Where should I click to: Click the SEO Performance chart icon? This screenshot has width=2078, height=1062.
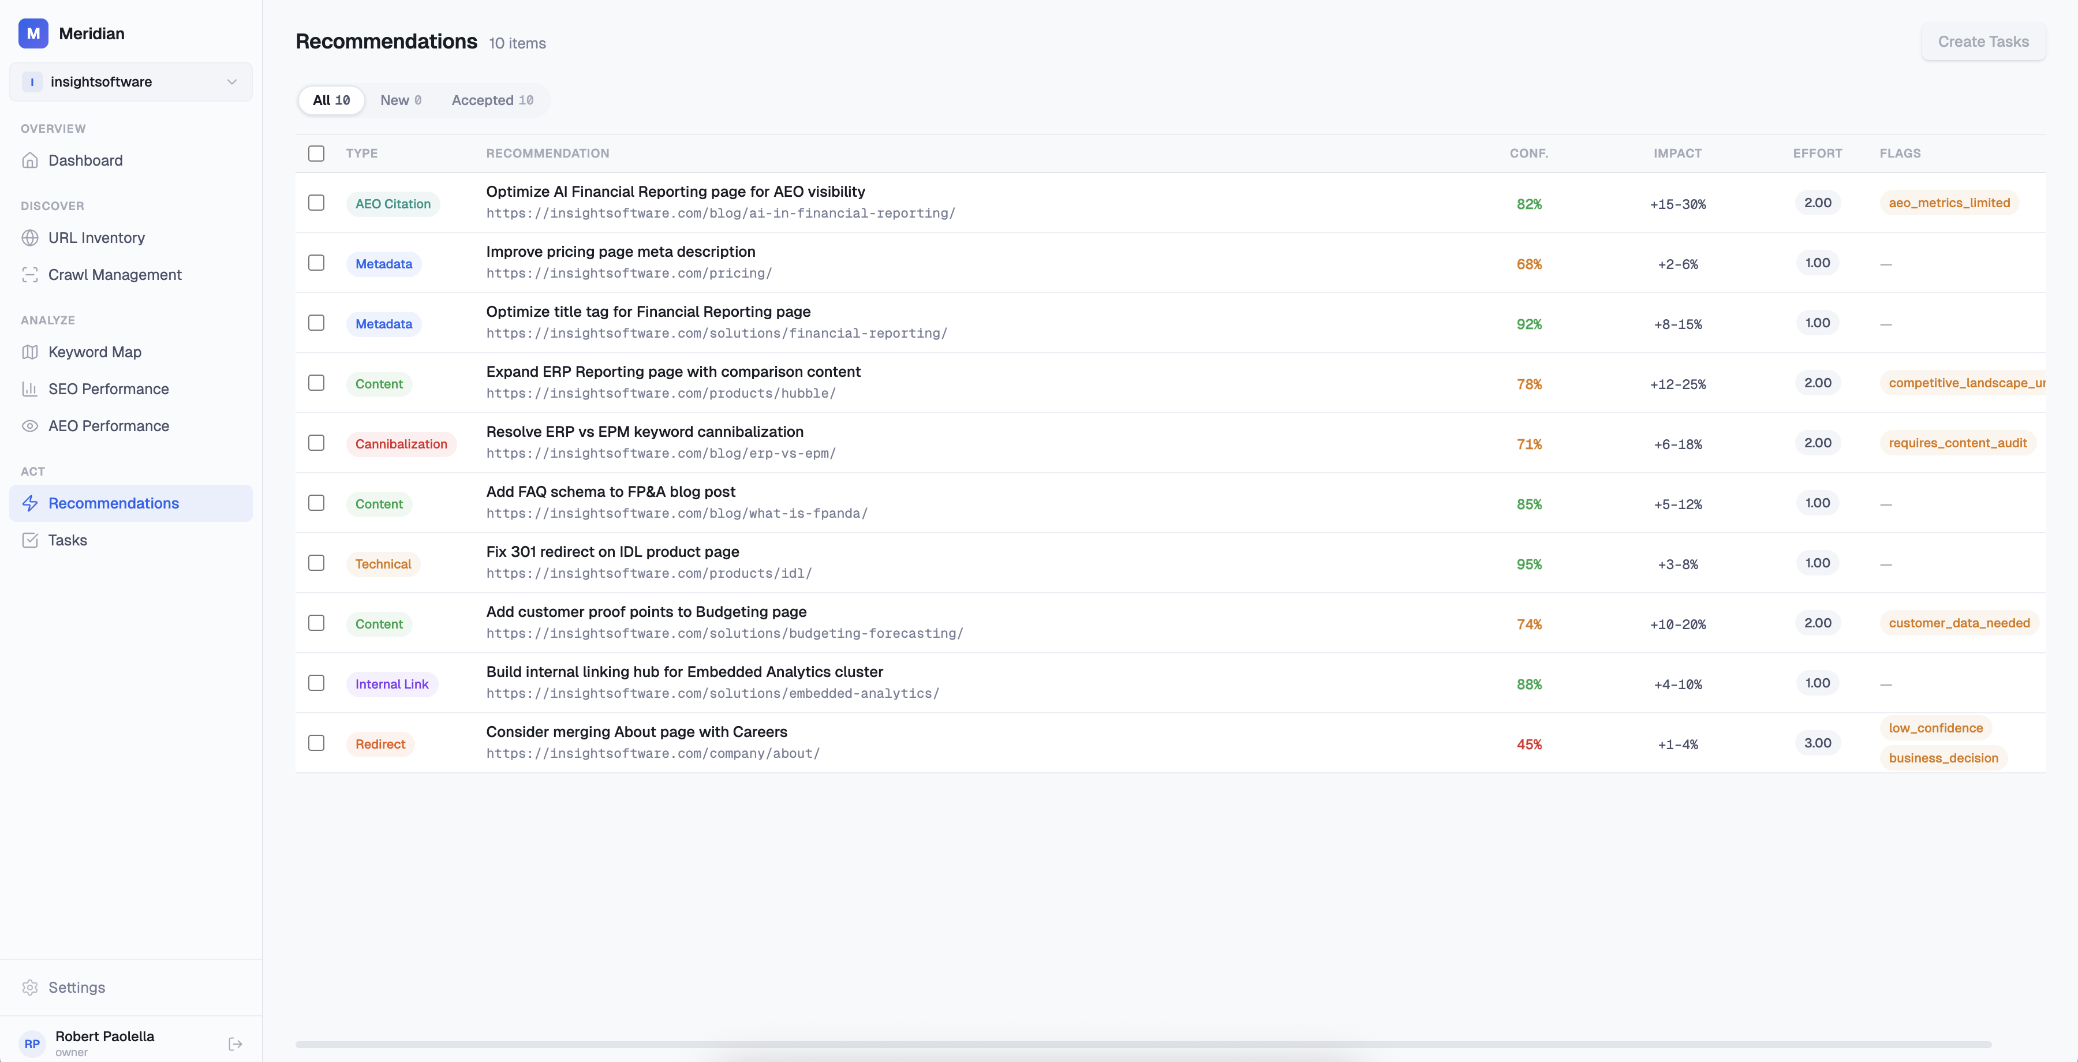coord(30,390)
